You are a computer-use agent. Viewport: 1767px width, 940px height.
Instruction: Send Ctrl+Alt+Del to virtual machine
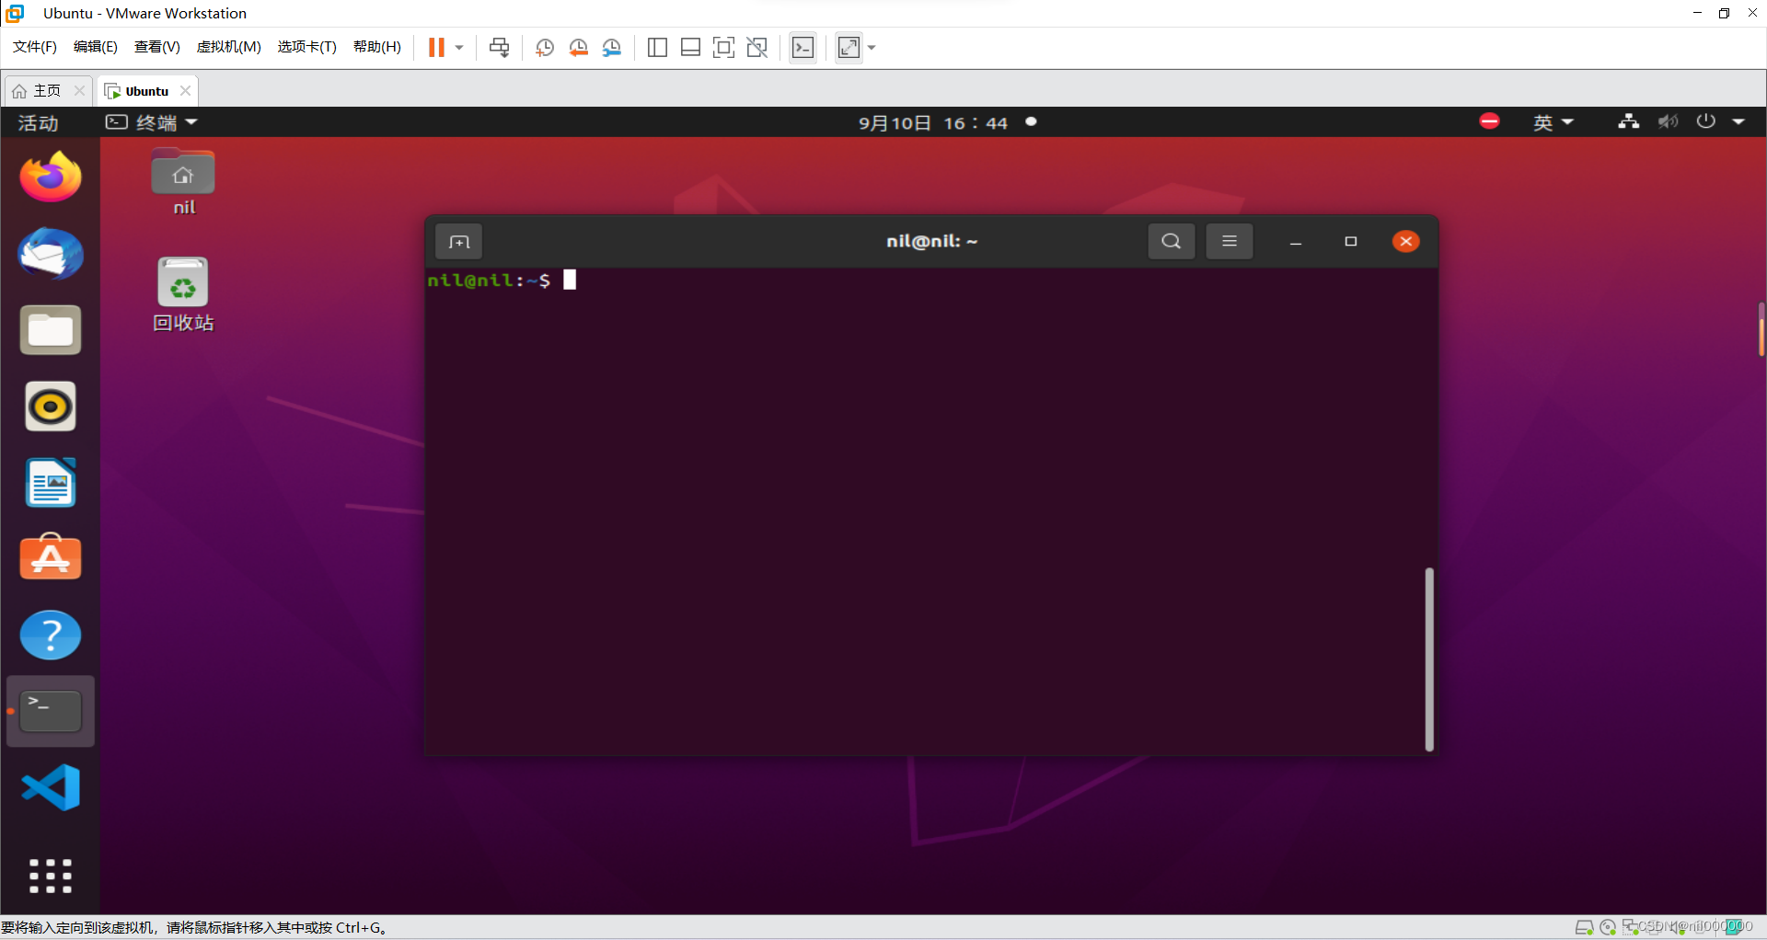pos(499,48)
